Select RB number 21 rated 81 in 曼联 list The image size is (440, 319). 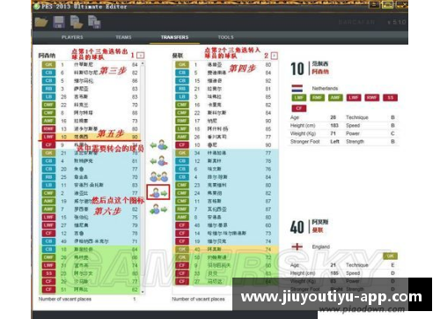click(x=225, y=88)
